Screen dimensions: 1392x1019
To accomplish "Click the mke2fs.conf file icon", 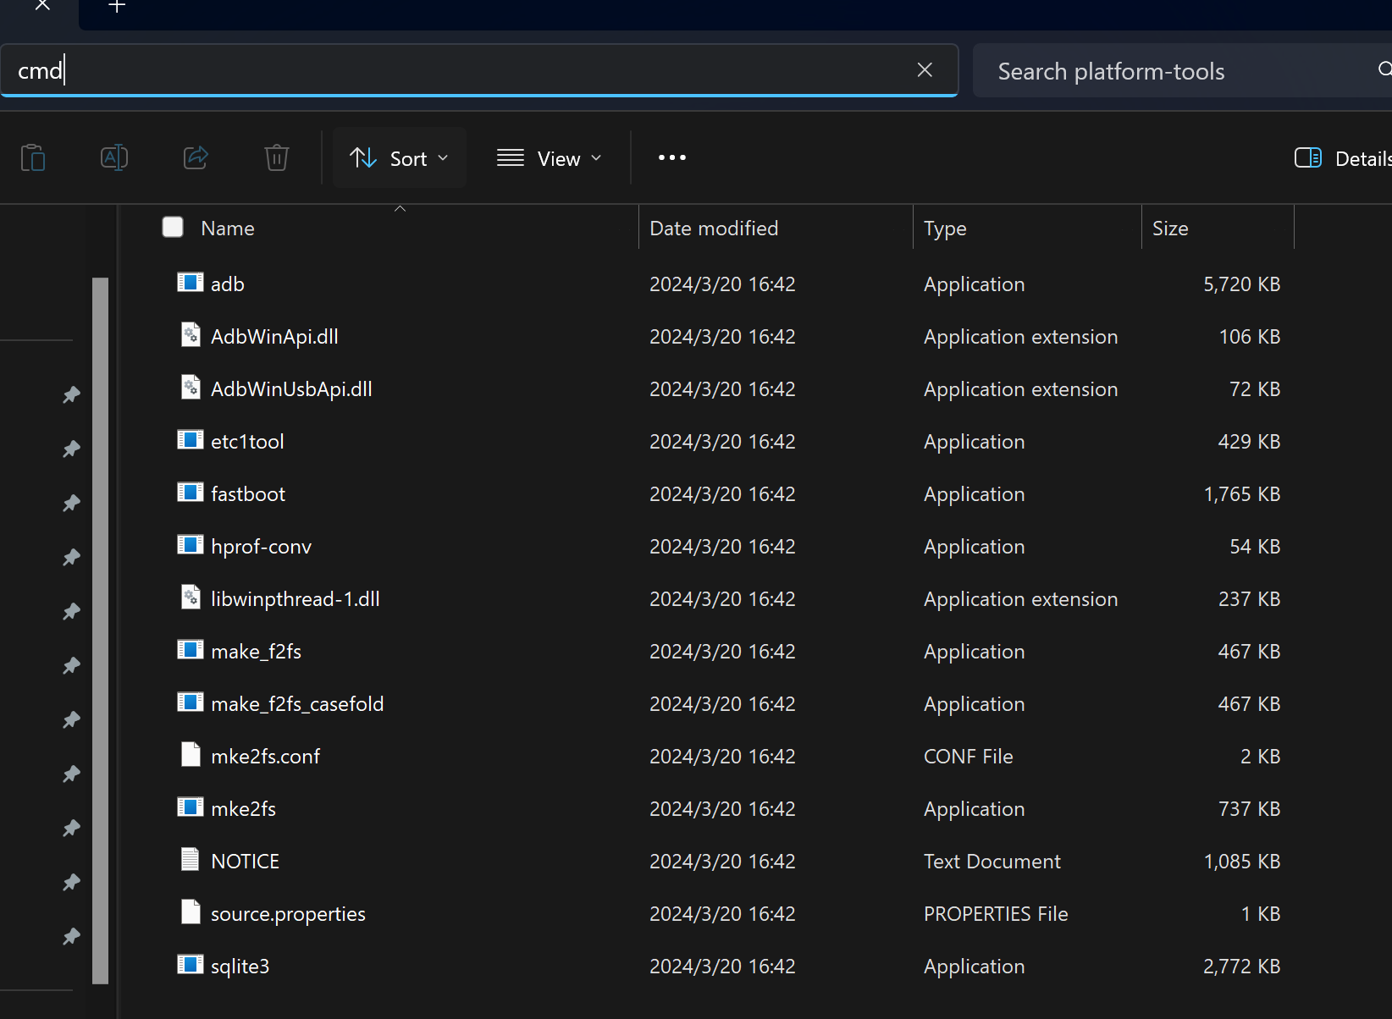I will click(x=191, y=755).
